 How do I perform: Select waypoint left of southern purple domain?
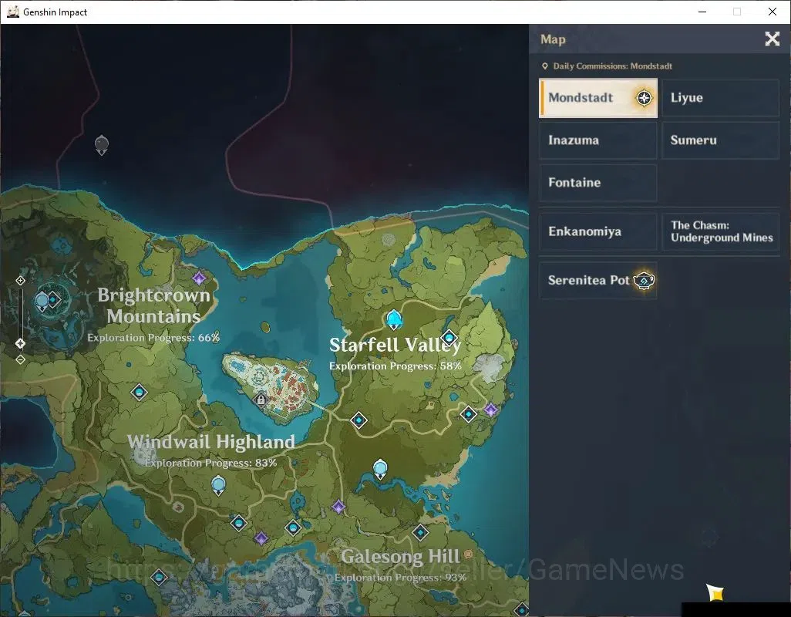(239, 523)
